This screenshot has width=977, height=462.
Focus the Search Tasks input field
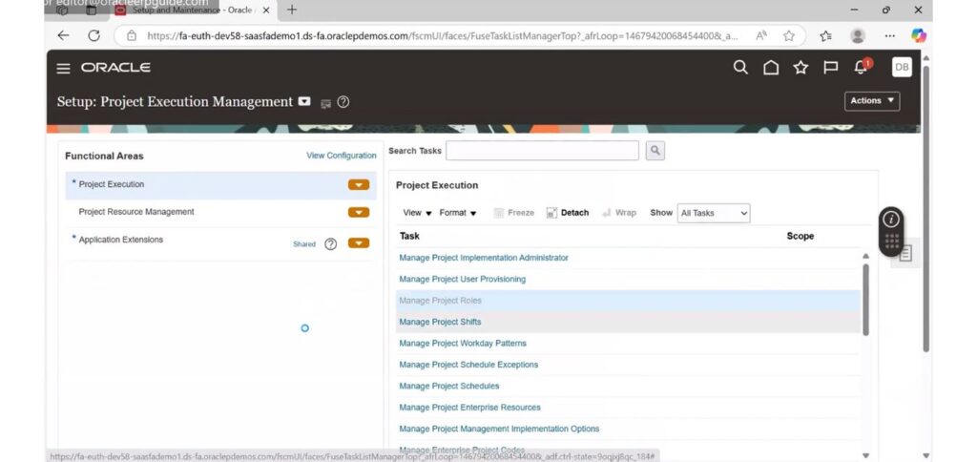[542, 150]
